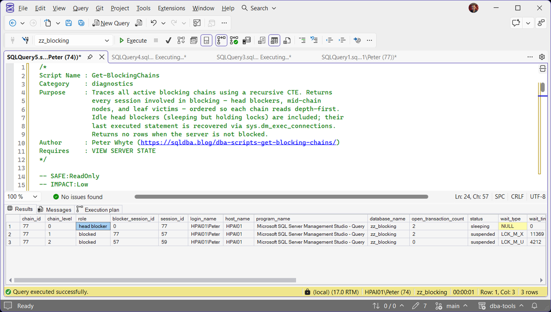Click the Undo arrow icon
This screenshot has height=312, width=551.
[154, 23]
